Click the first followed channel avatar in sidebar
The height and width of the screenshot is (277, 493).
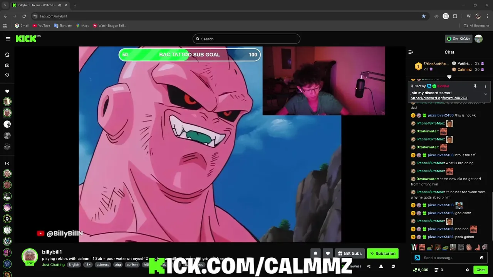pyautogui.click(x=7, y=102)
